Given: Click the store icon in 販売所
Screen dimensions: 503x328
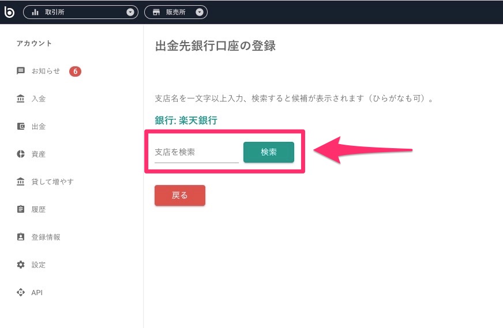Looking at the screenshot, I should 156,12.
